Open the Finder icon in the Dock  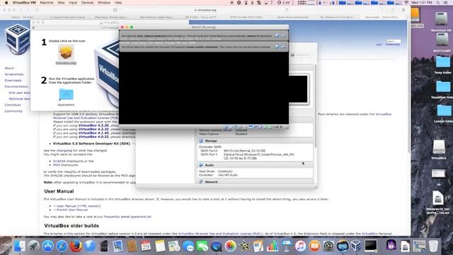coord(20,246)
